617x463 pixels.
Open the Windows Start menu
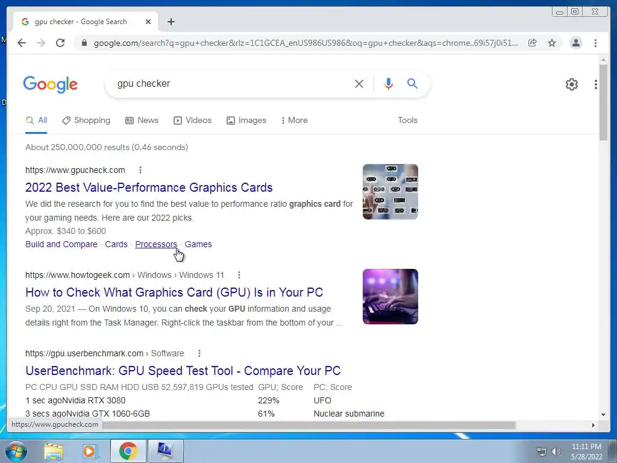pos(16,451)
